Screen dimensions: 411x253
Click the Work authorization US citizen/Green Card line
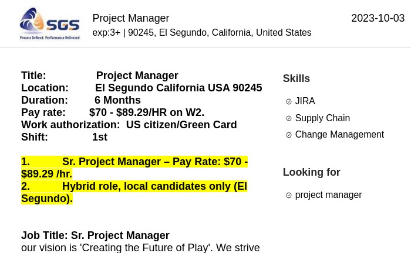coord(129,125)
